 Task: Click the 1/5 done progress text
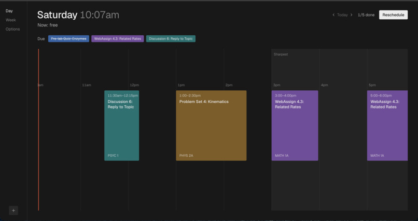(x=366, y=15)
